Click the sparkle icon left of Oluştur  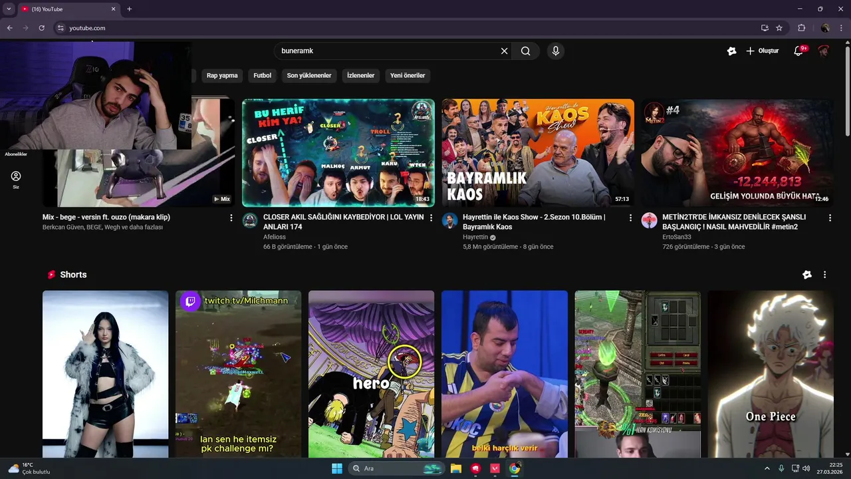coord(731,51)
